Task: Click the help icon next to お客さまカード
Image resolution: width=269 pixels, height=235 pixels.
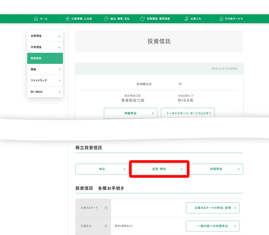Action: (106, 208)
